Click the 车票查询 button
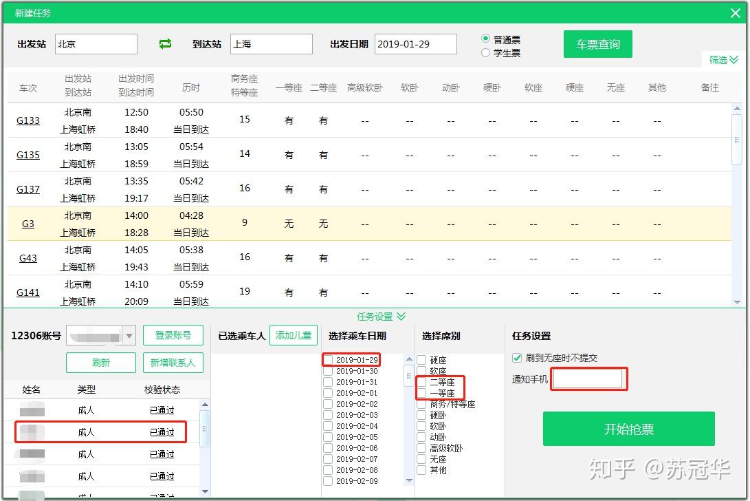Screen dimensions: 750x501 point(598,44)
